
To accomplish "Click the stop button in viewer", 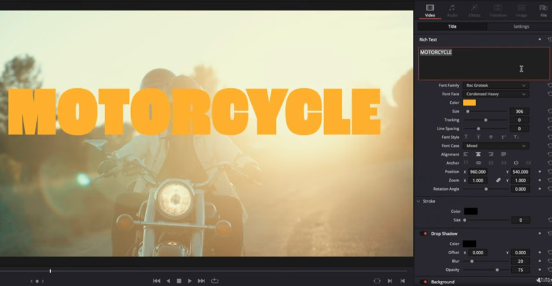I will 179,281.
